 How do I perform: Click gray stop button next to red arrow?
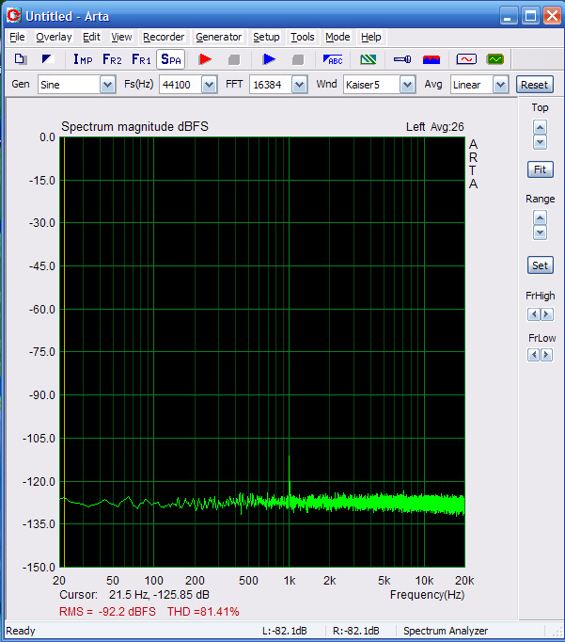coord(234,60)
